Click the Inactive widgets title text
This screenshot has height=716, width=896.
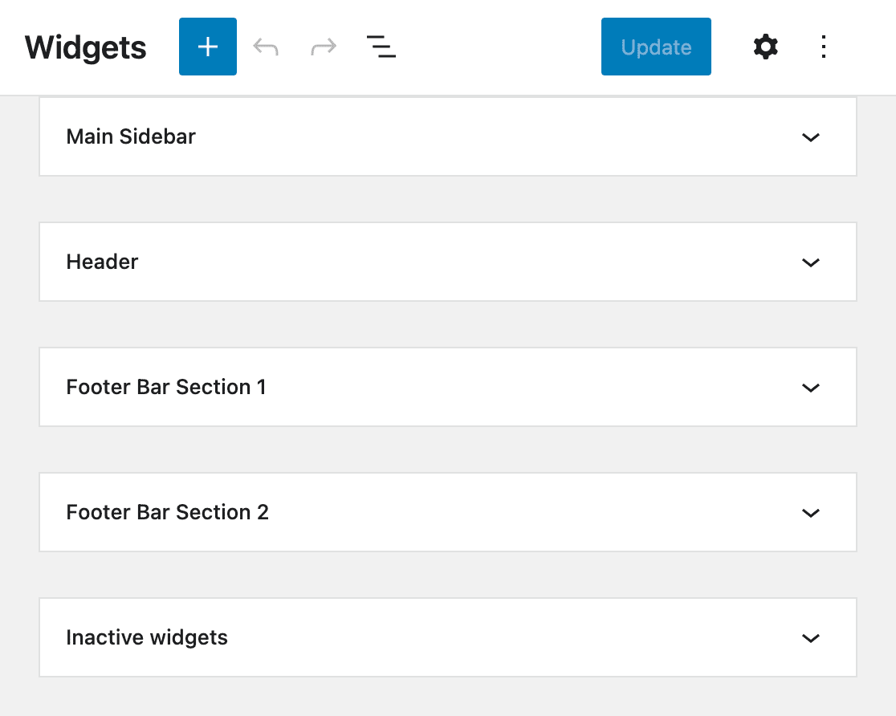(147, 637)
